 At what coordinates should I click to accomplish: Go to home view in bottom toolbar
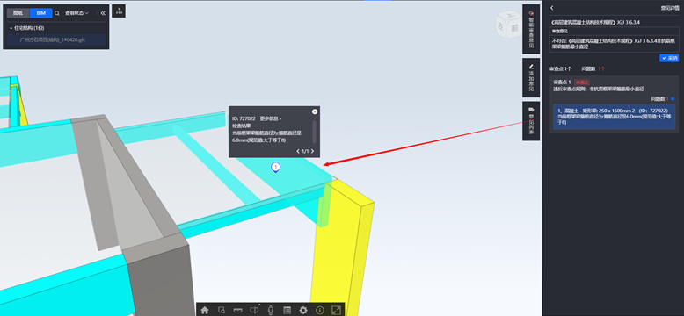coord(205,310)
